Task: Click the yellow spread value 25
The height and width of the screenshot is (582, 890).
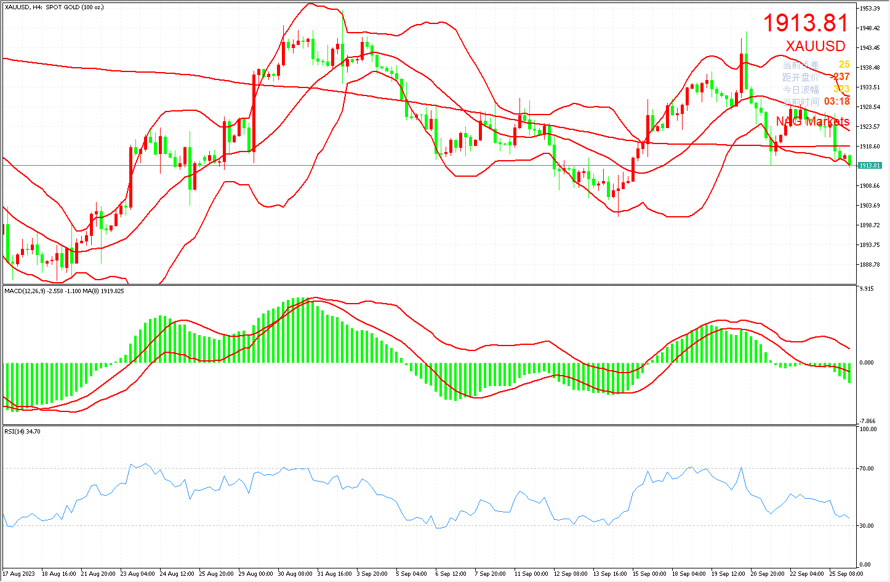Action: pos(844,65)
